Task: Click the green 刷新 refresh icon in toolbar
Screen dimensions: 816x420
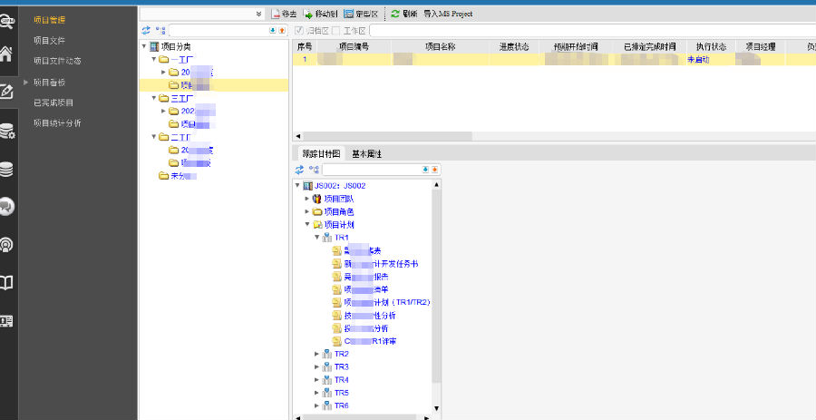Action: pos(395,15)
